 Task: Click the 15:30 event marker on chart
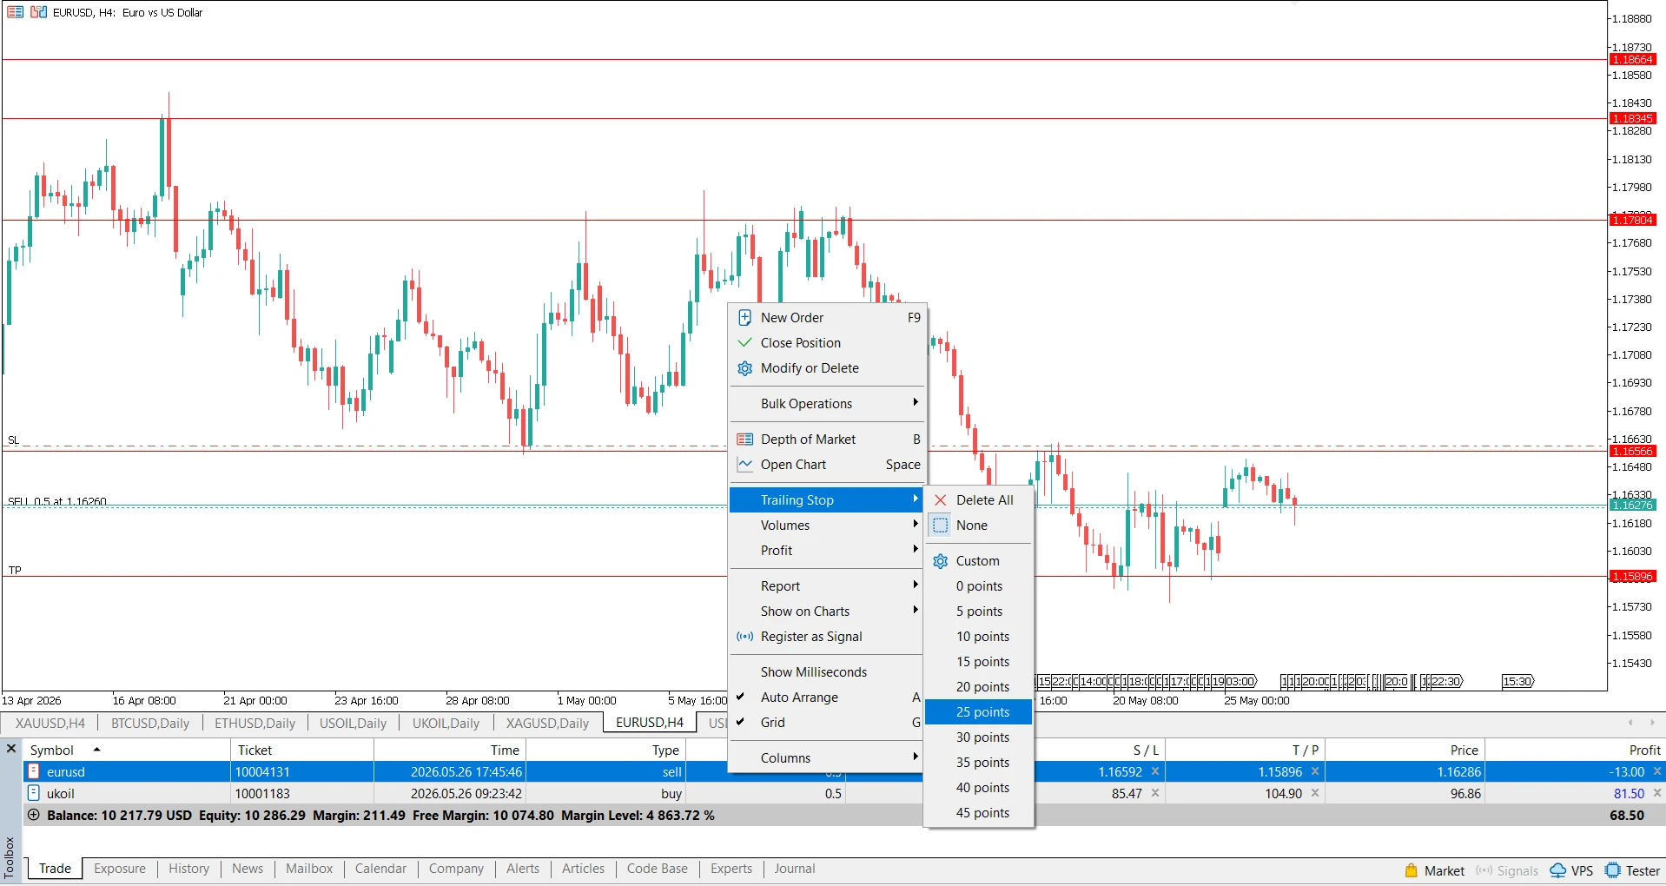tap(1517, 682)
